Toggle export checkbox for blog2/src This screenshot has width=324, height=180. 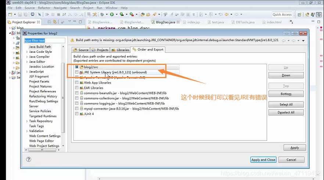tap(77, 67)
